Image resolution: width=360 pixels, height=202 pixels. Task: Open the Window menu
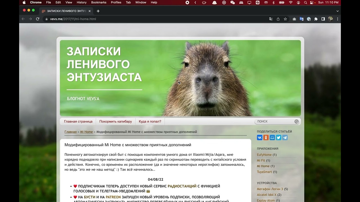pos(141,2)
